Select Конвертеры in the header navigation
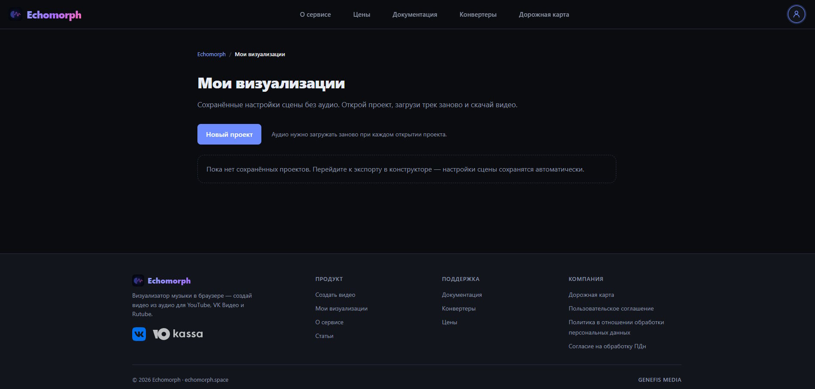Image resolution: width=815 pixels, height=389 pixels. pos(478,15)
